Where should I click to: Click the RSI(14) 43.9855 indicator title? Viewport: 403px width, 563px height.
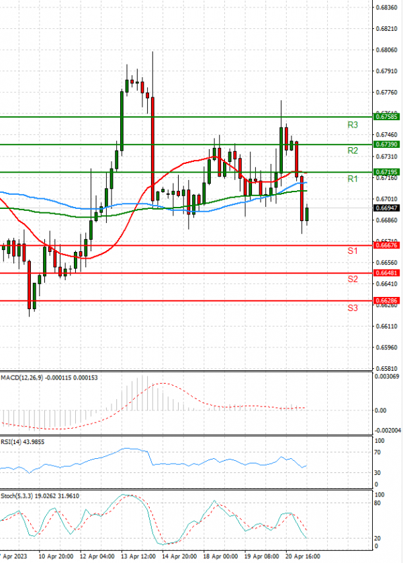pyautogui.click(x=23, y=442)
